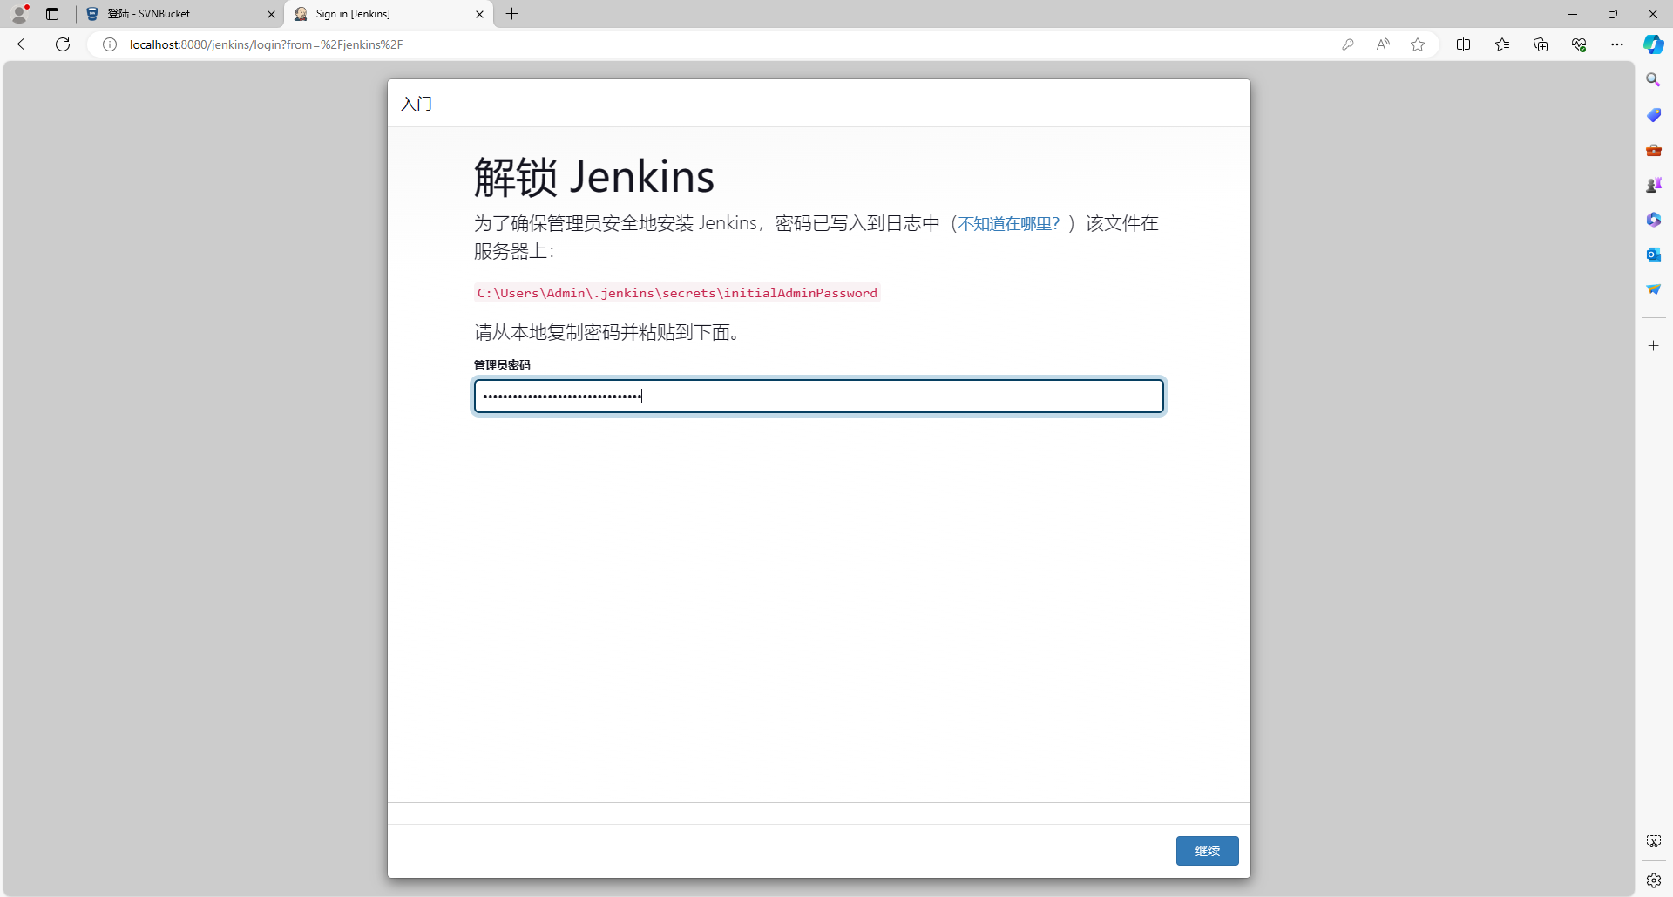Open the sidebar Drop paper plane icon

1653,289
